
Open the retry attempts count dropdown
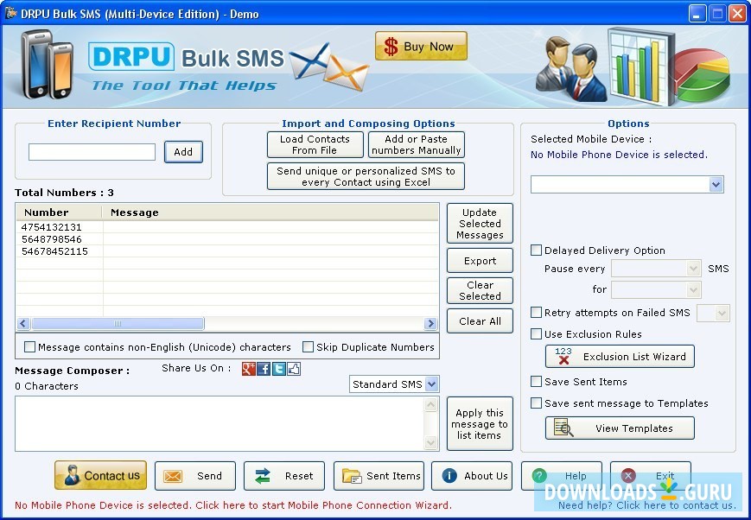(x=713, y=314)
